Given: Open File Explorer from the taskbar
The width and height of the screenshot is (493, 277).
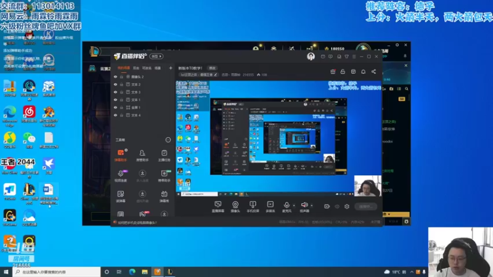Looking at the screenshot, I should [x=145, y=271].
